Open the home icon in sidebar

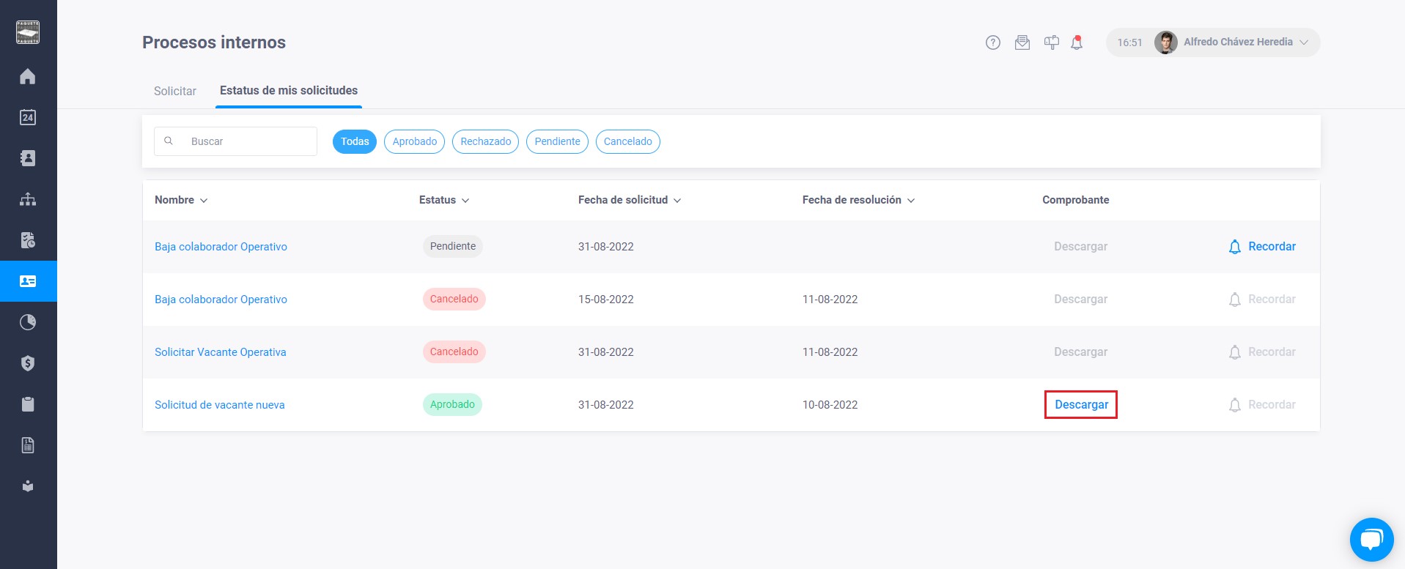pyautogui.click(x=28, y=76)
